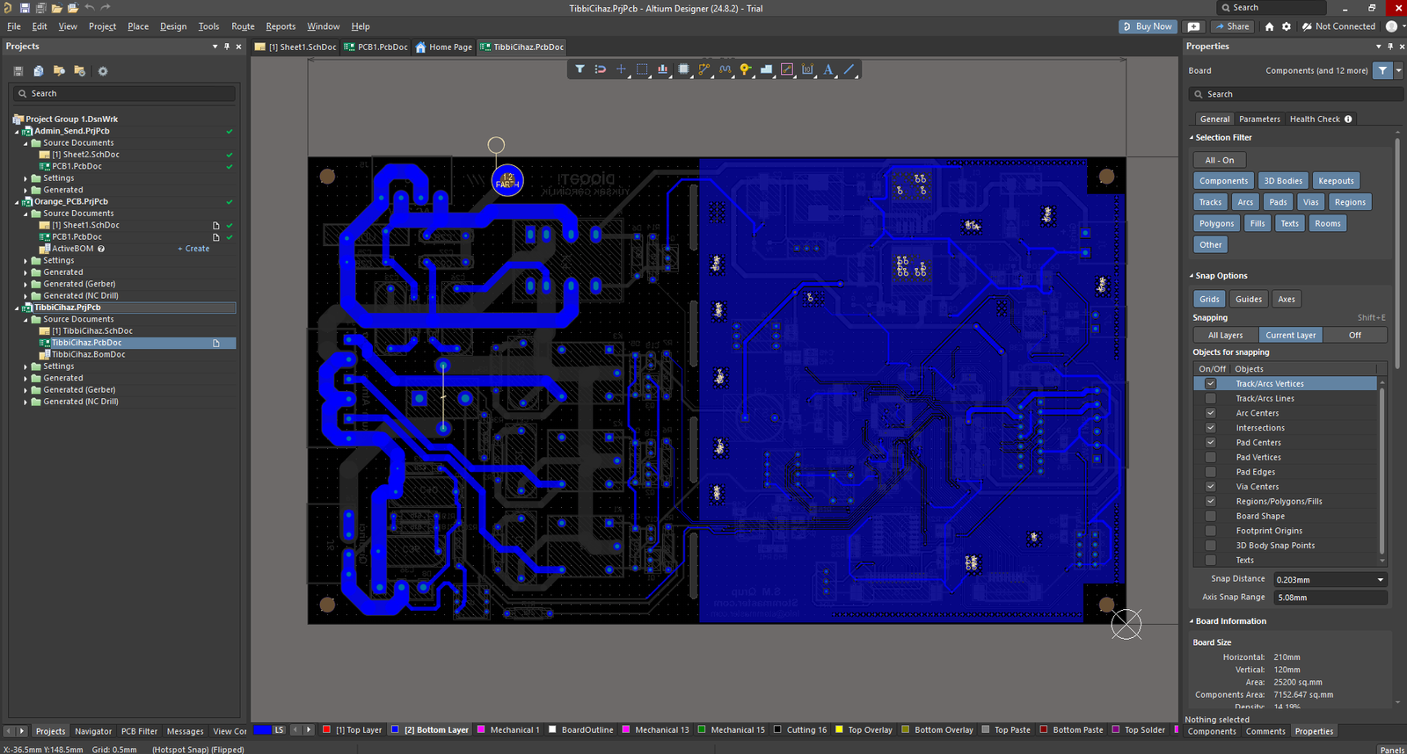
Task: Uncheck Pad Centers snap option
Action: pyautogui.click(x=1210, y=443)
